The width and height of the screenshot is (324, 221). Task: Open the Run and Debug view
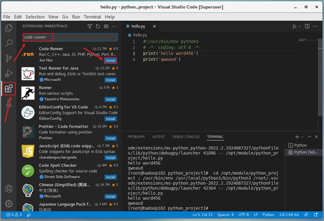[9, 73]
